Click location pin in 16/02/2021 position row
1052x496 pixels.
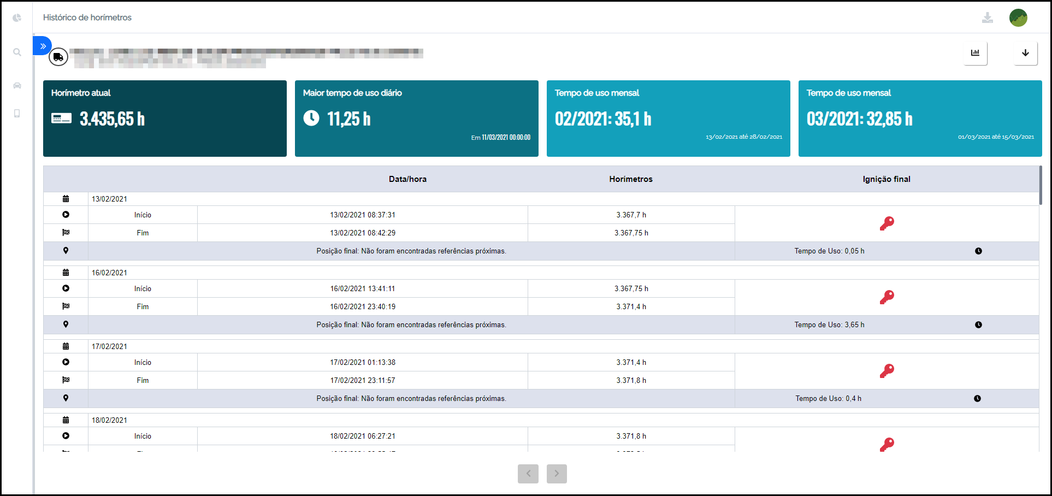[66, 324]
